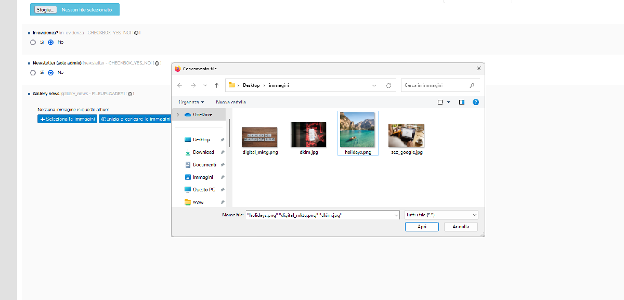
Task: Select No for Newsletter option
Action: 51,72
